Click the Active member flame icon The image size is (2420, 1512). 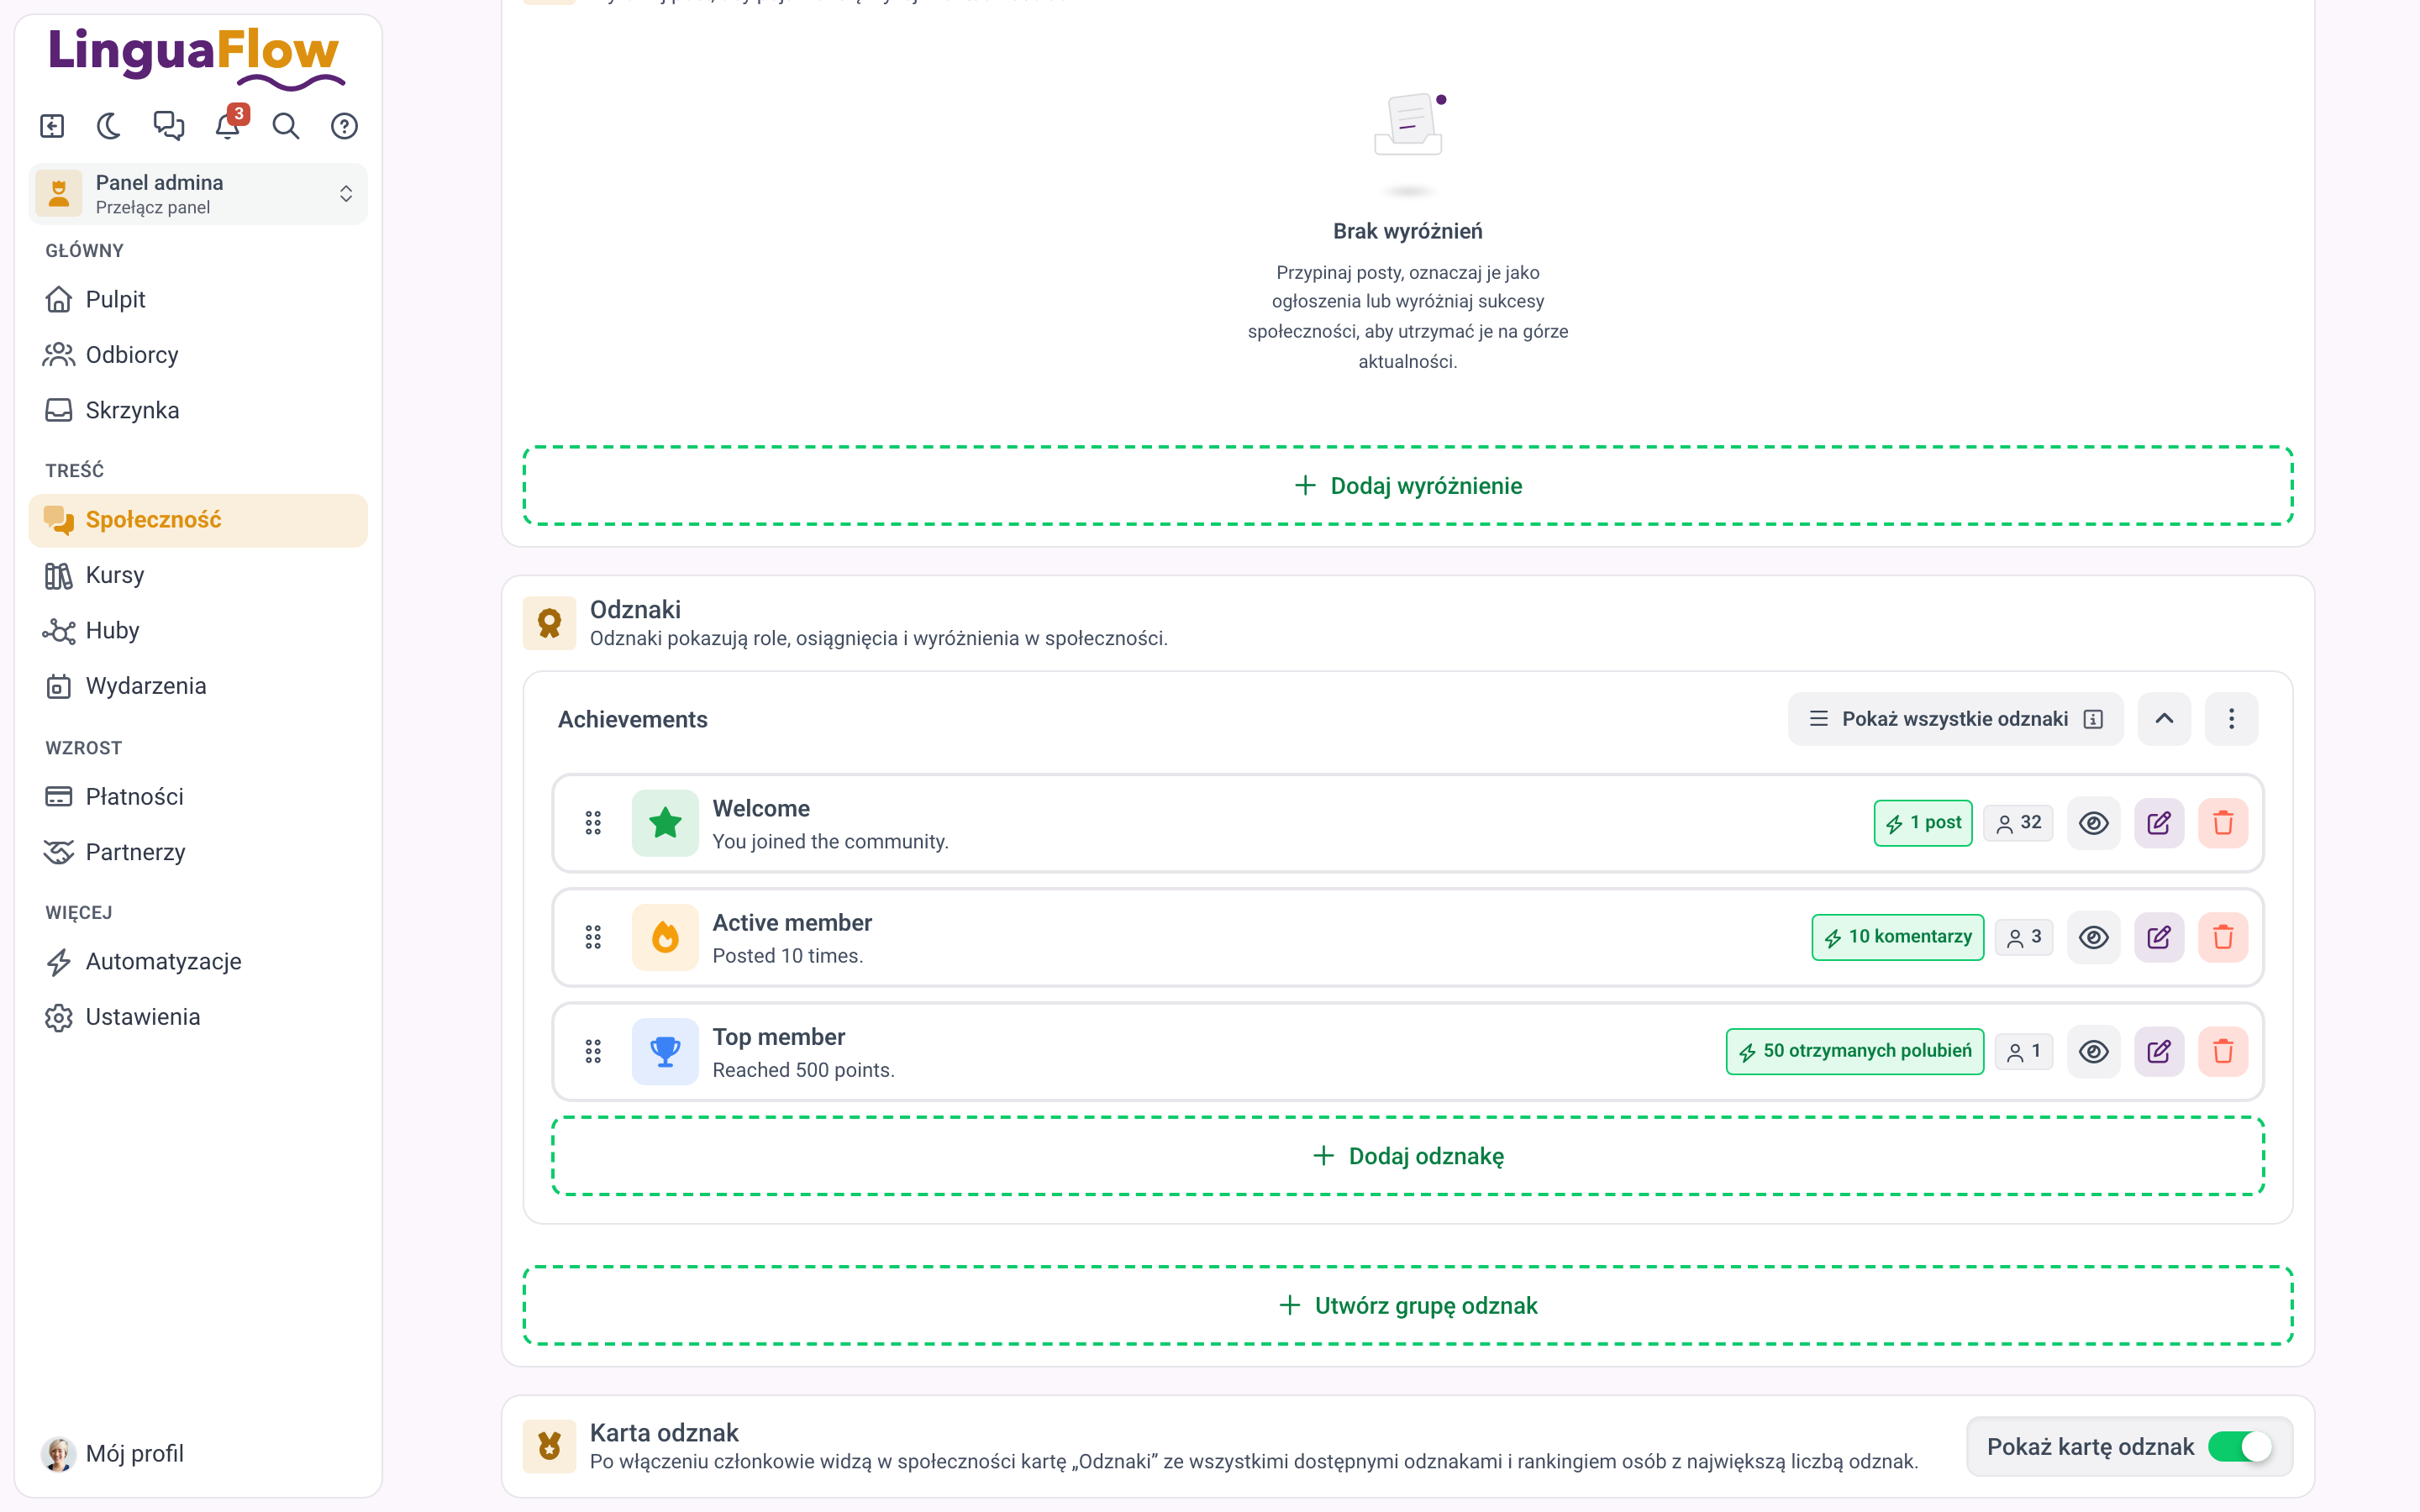point(665,937)
